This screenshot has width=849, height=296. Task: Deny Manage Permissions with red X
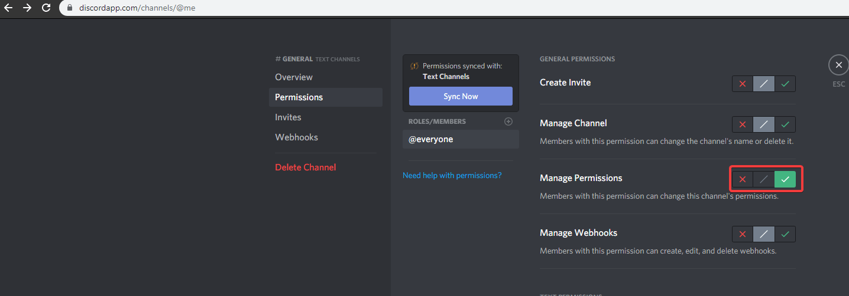pos(743,179)
